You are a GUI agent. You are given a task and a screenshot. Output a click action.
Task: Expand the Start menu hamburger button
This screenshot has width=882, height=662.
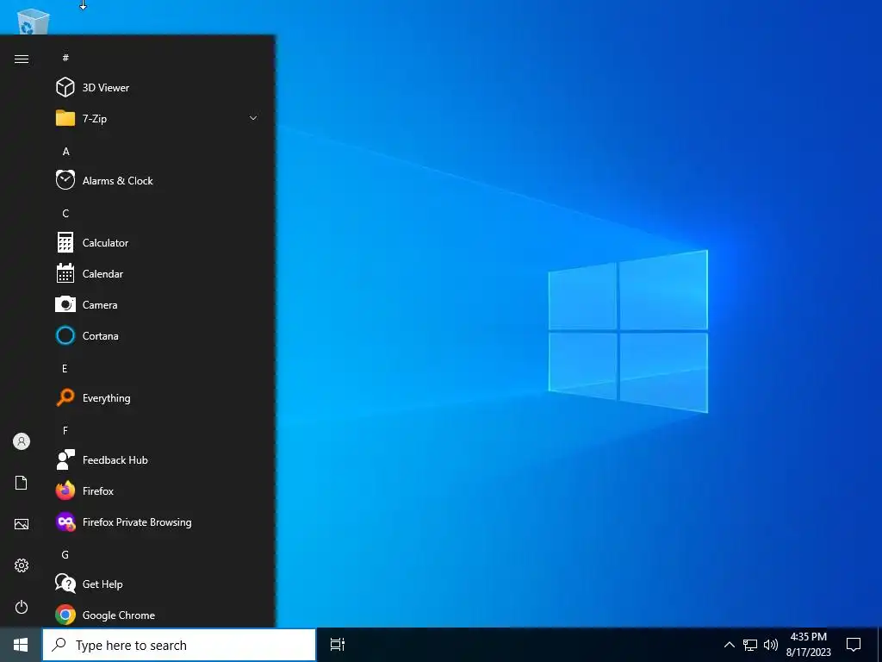(x=22, y=59)
